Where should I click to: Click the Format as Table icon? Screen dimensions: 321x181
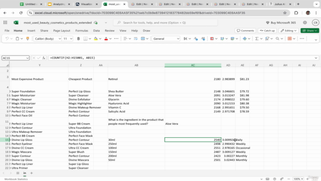(x=222, y=39)
